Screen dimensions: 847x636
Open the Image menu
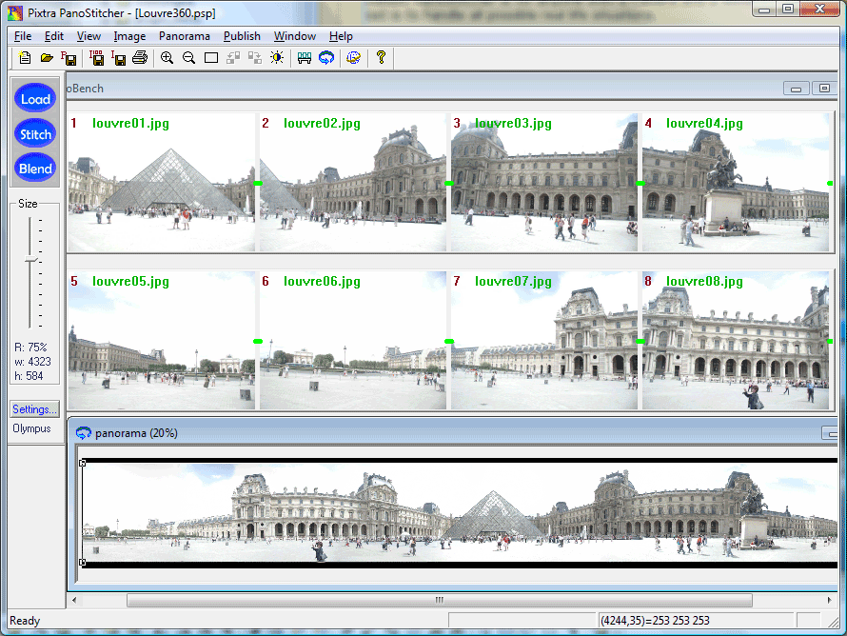click(x=129, y=36)
